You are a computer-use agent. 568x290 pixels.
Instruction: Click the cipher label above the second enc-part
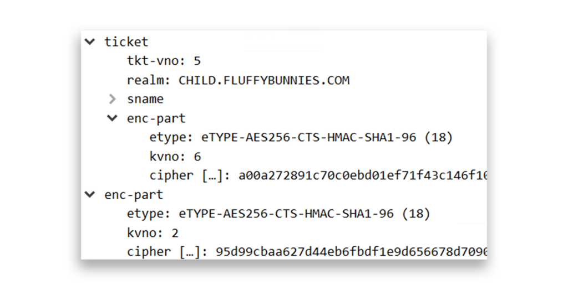point(171,175)
